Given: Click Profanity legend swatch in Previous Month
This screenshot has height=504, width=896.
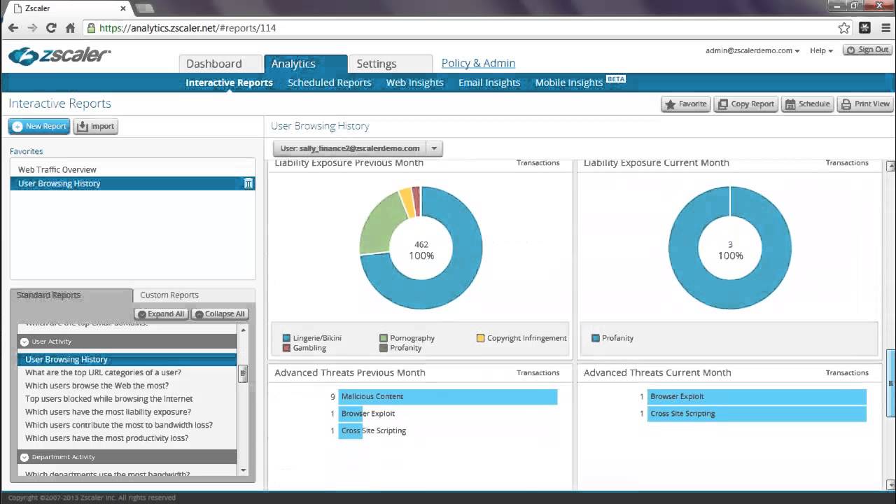Looking at the screenshot, I should tap(384, 348).
